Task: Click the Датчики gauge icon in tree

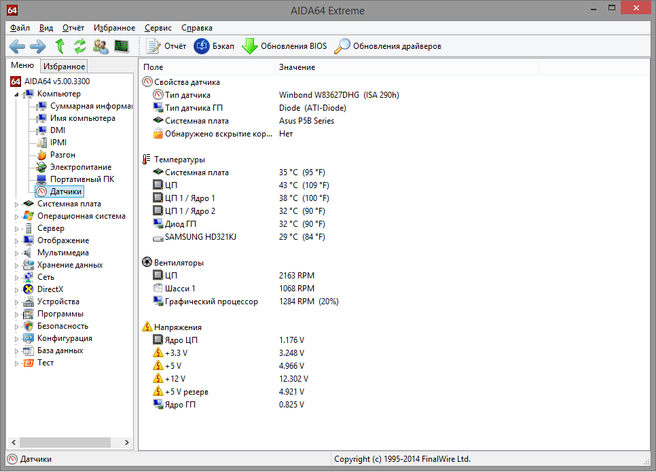Action: 41,192
